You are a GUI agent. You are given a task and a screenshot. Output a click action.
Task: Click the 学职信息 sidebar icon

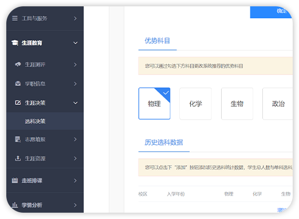[18, 84]
